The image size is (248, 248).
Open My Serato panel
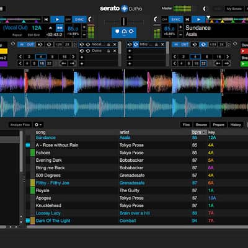234,9
